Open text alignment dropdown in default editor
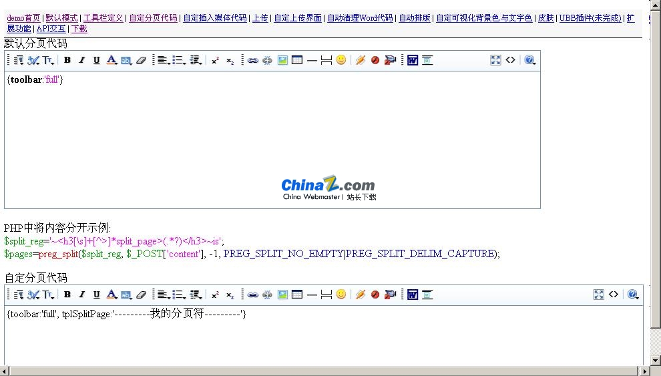This screenshot has height=376, width=661. point(164,60)
